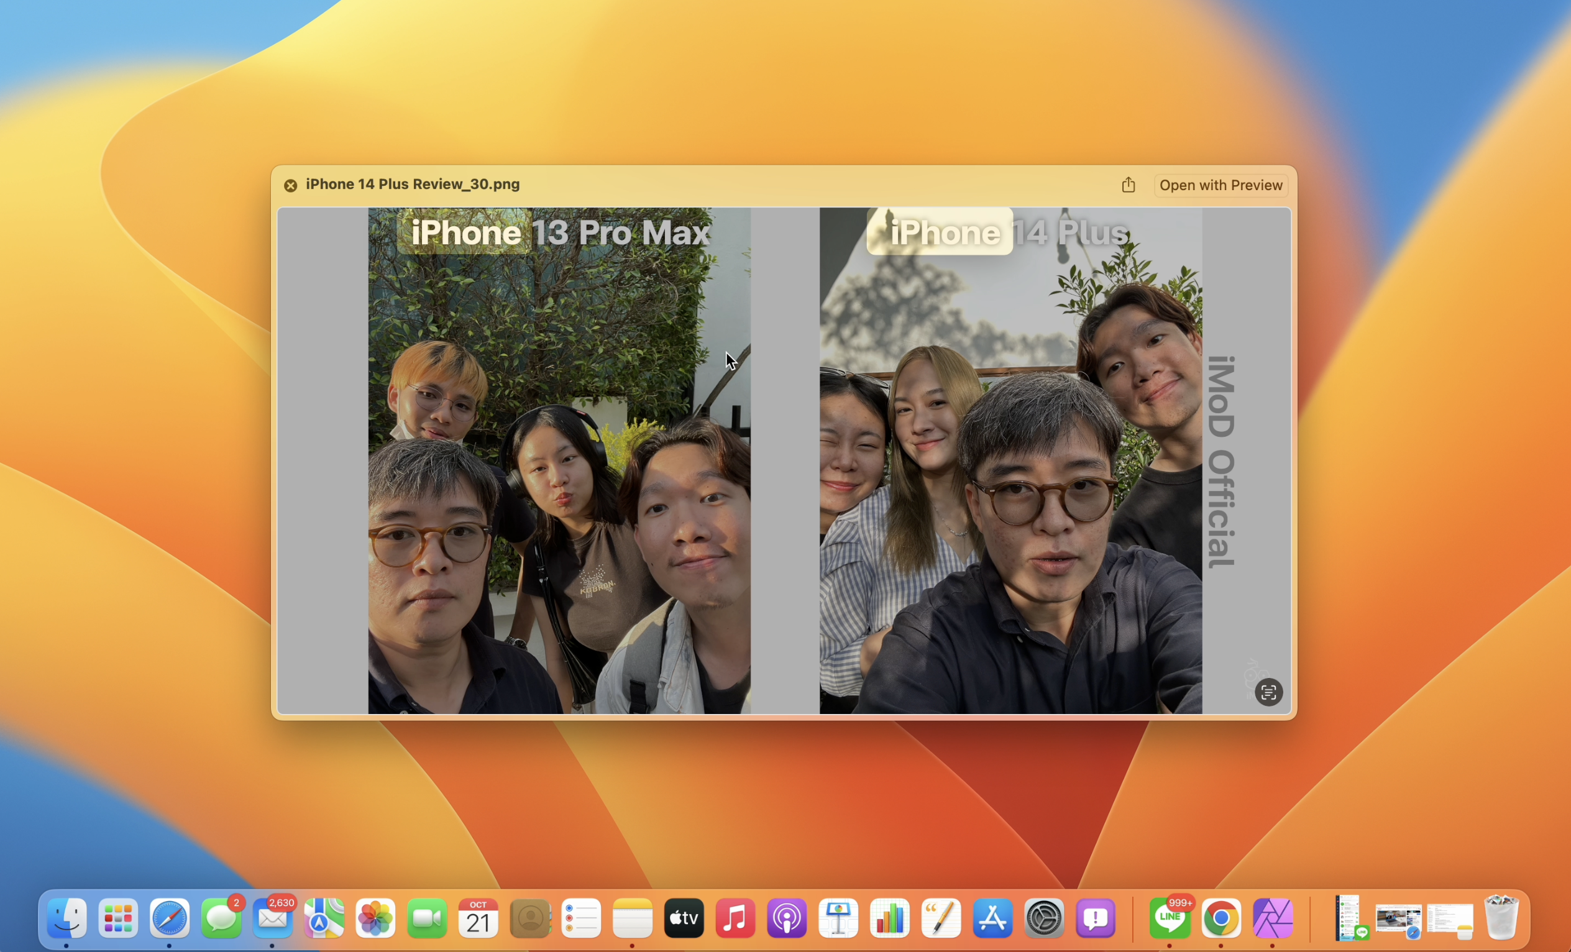
Task: Open Messages app with 2 badge
Action: tap(221, 918)
